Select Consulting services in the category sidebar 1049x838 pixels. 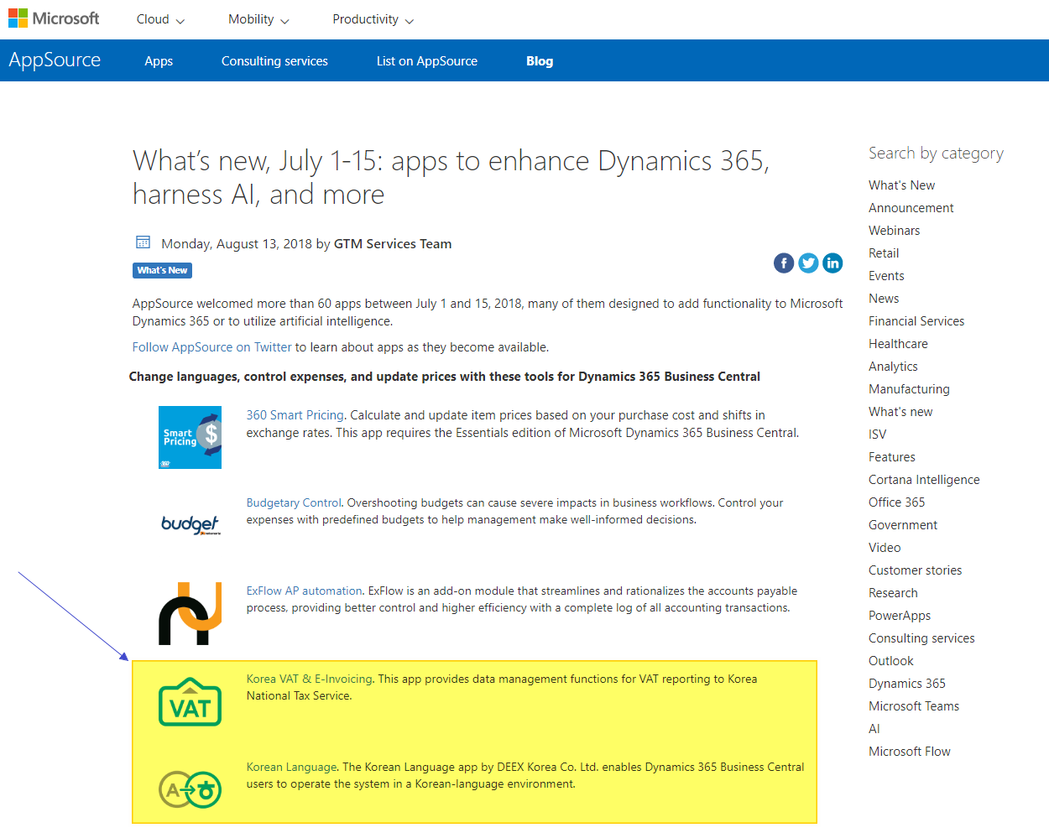(921, 638)
